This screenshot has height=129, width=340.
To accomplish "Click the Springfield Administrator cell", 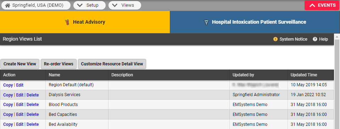I will click(258, 95).
